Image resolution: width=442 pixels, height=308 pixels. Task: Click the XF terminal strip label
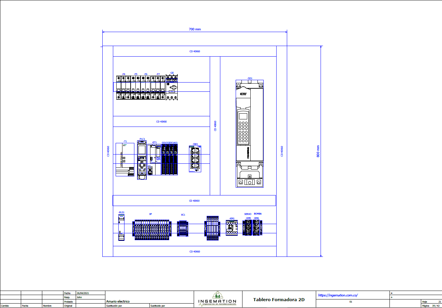150,214
